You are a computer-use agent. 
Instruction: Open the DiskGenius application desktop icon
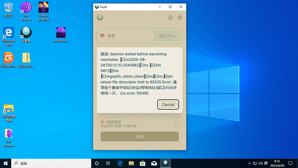[9, 60]
